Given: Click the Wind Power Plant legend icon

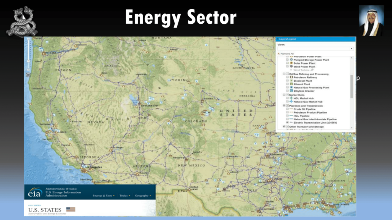Looking at the screenshot, I should tap(291, 66).
